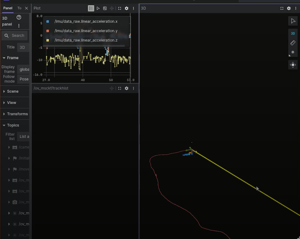
Task: Toggle /imu/data_raw.linear_acceleration.x series label
Action: click(x=86, y=22)
